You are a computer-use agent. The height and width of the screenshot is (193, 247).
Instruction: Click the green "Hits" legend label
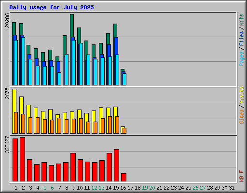[x=242, y=20]
